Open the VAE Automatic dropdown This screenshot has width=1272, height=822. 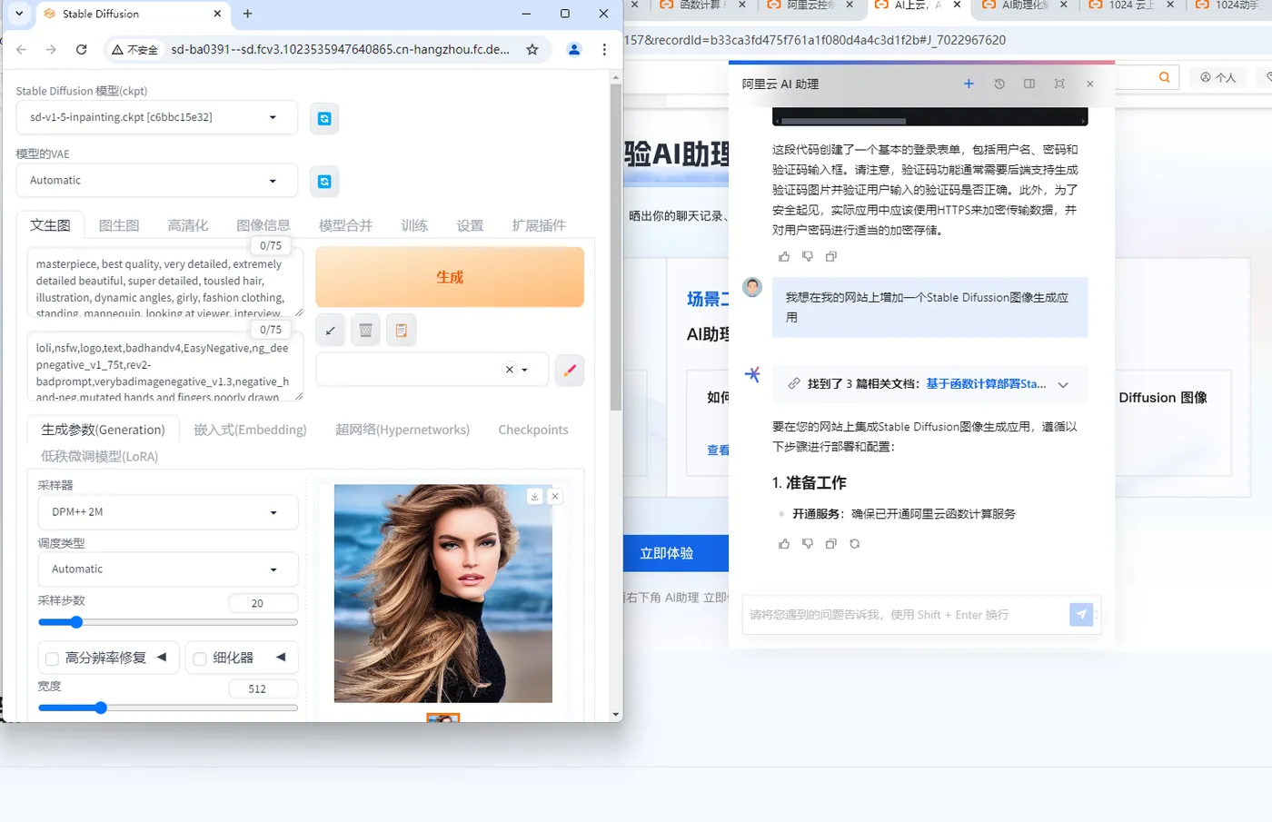(x=157, y=181)
